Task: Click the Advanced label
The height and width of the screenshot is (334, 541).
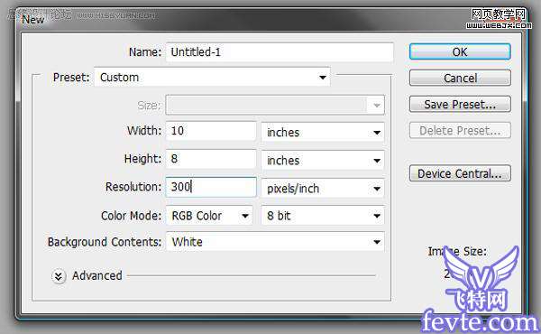Action: coord(97,275)
